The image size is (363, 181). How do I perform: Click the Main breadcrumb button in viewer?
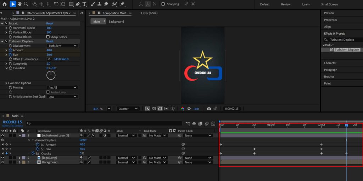coord(98,22)
